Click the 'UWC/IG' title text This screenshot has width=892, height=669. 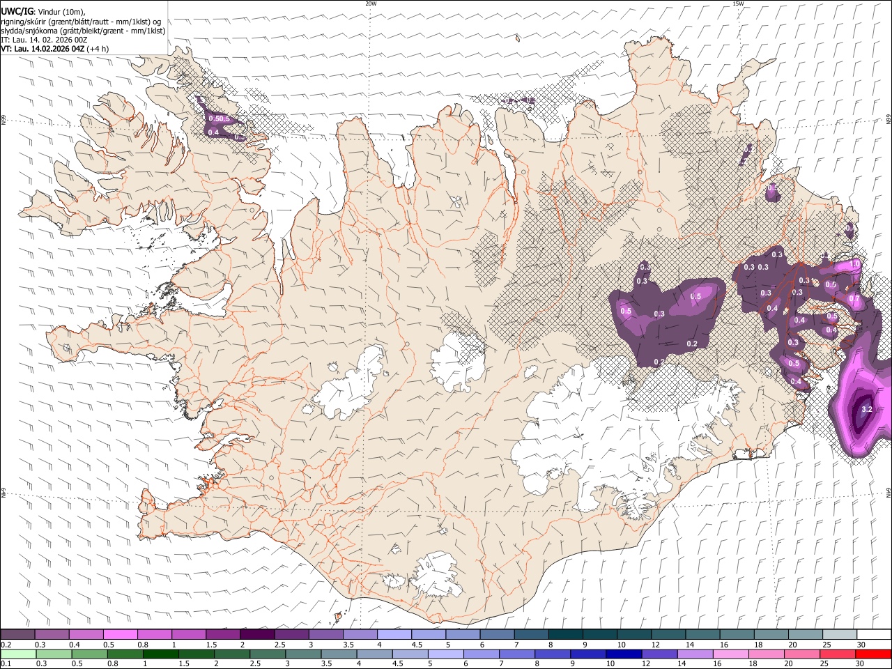tap(17, 11)
